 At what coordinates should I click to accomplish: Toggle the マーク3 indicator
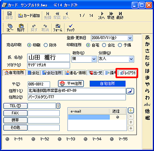click(x=60, y=139)
